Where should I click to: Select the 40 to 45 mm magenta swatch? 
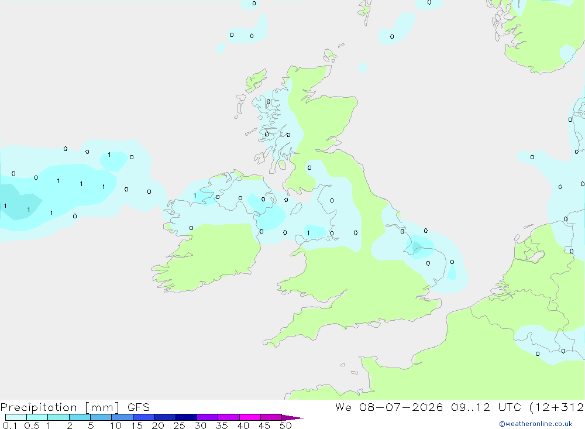[x=250, y=417]
